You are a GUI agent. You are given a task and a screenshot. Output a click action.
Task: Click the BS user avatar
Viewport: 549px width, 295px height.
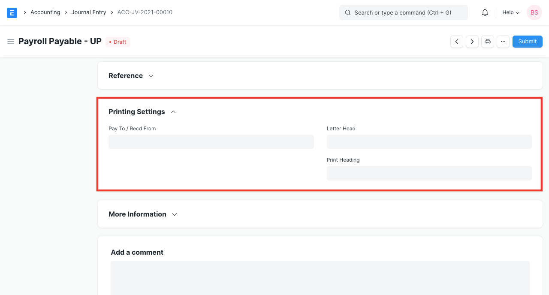(534, 12)
